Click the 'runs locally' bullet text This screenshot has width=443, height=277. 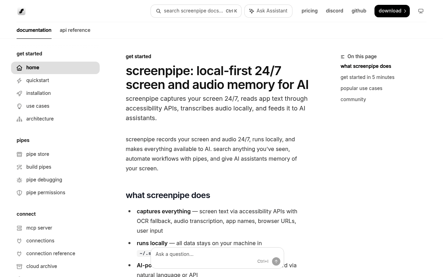click(152, 243)
